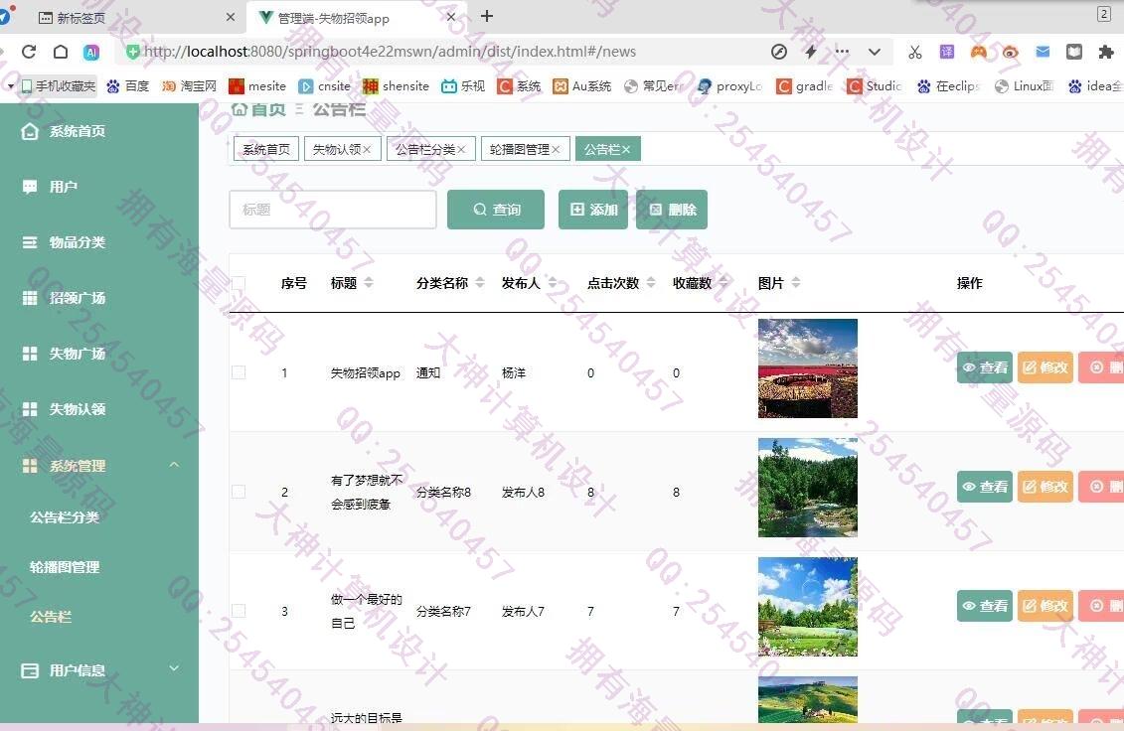Expand the address bar dropdown chevron

click(x=875, y=52)
